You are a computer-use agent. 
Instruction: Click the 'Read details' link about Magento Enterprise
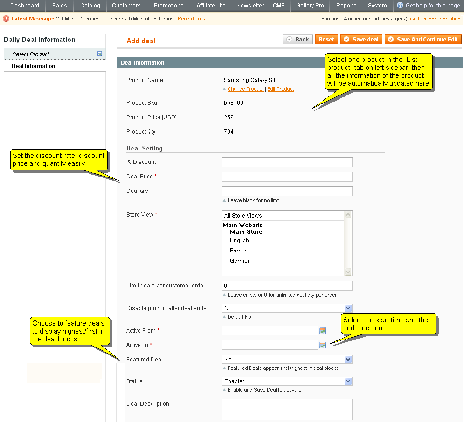[191, 19]
